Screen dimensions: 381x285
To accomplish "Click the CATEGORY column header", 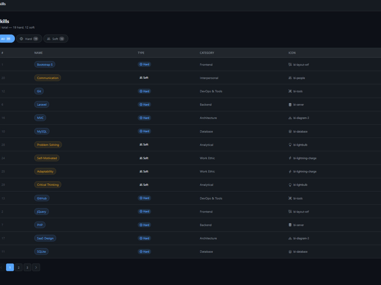I will pos(207,53).
